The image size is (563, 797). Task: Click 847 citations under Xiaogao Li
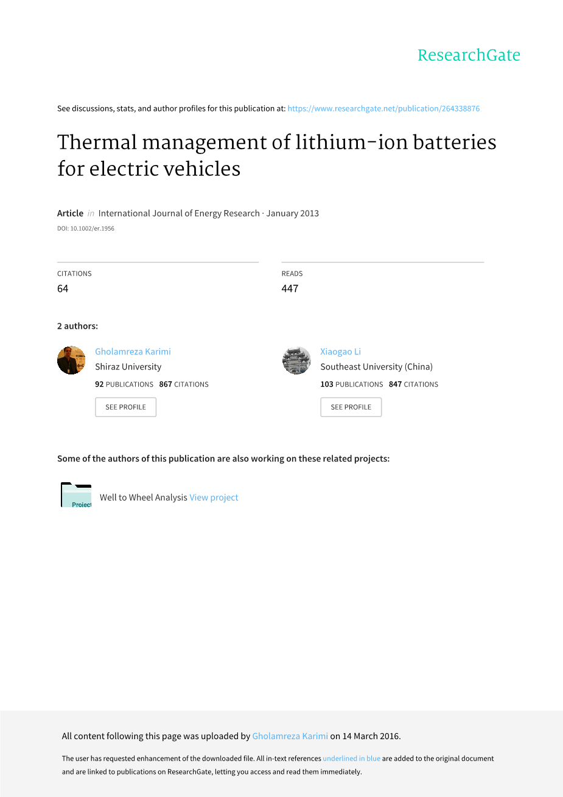(413, 384)
